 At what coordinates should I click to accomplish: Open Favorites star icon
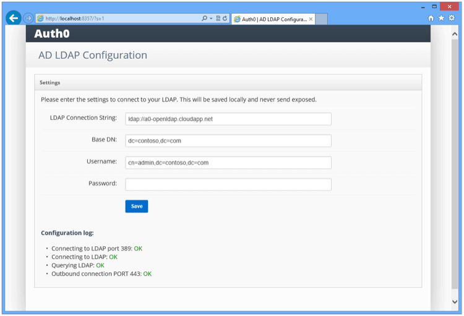pos(441,18)
